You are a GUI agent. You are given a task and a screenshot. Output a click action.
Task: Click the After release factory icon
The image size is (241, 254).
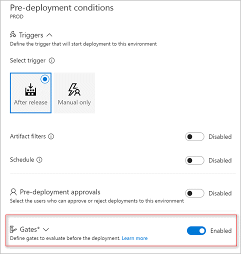tap(30, 89)
